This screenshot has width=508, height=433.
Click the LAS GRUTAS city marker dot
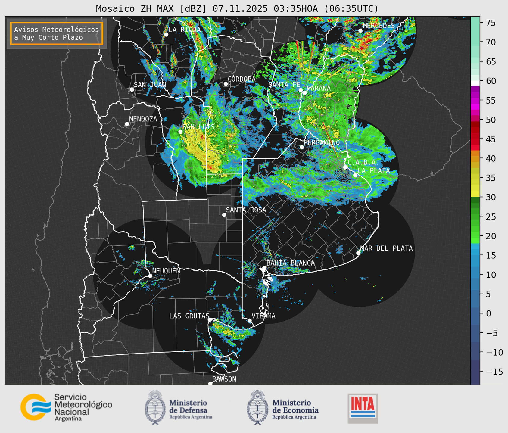pos(210,319)
